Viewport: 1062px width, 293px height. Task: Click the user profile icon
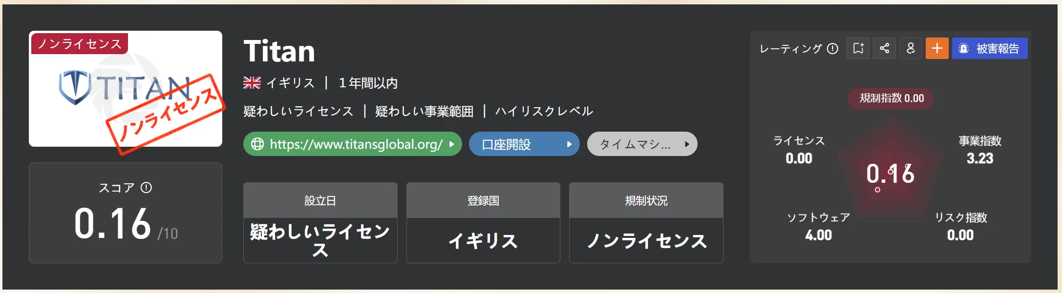pyautogui.click(x=911, y=48)
